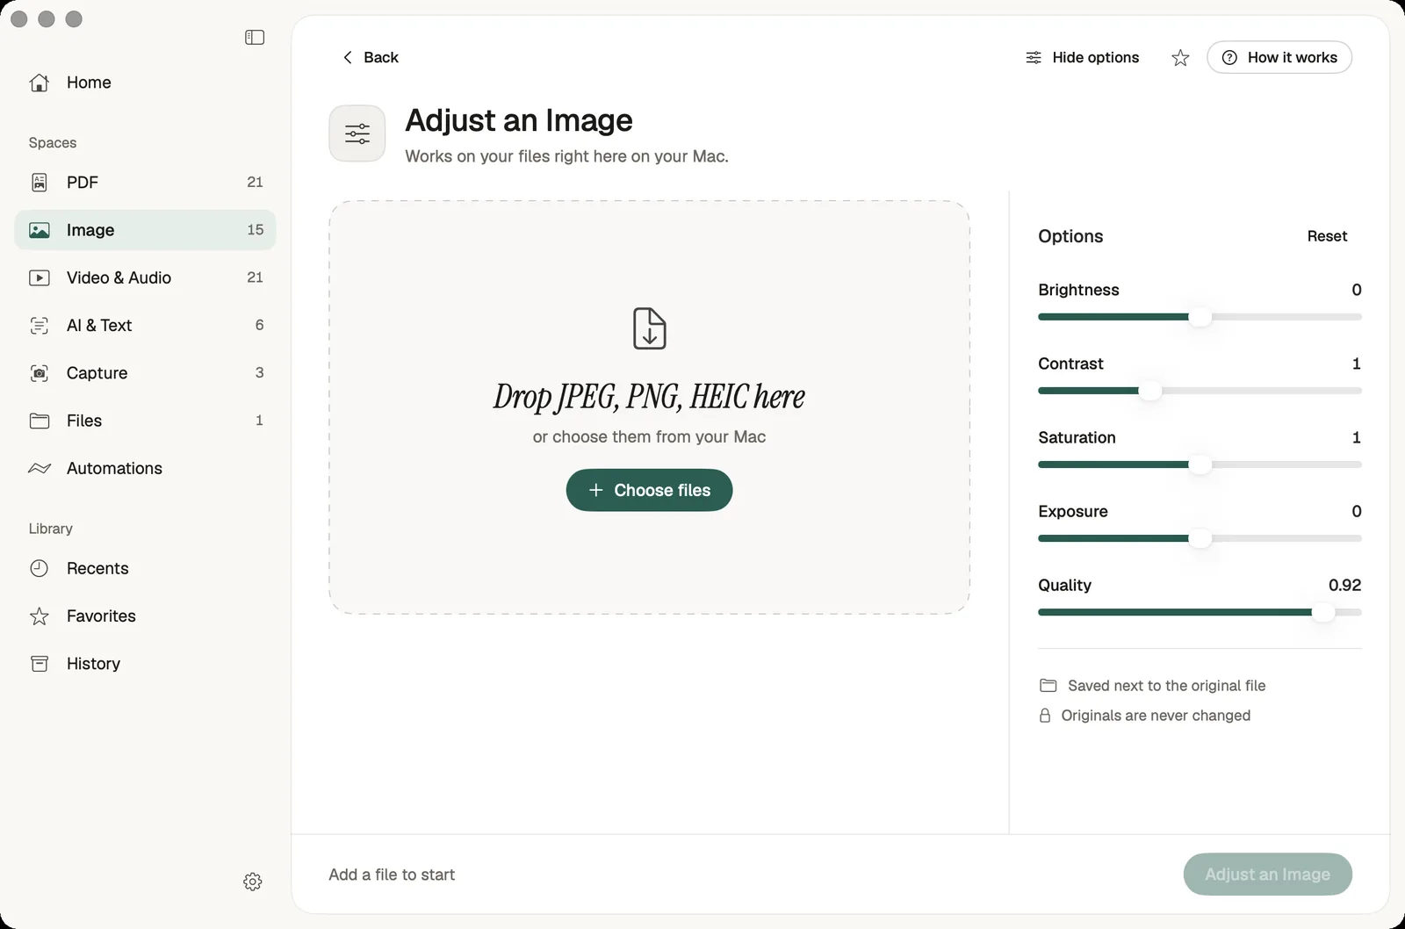
Task: Open the Files space
Action: tap(145, 421)
